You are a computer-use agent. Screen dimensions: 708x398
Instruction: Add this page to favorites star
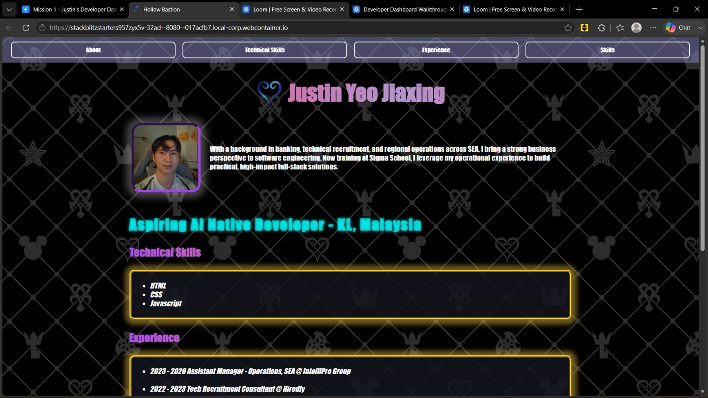[x=568, y=28]
